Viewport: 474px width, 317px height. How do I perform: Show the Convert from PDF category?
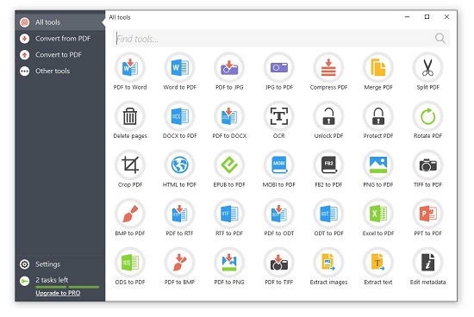(x=59, y=39)
